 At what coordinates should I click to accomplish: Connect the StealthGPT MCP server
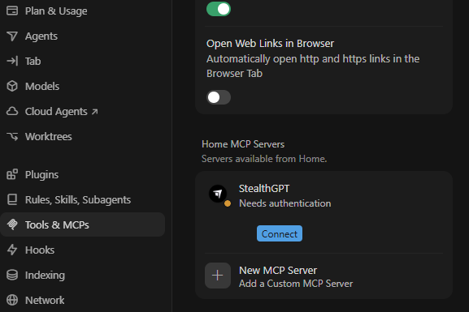point(280,233)
